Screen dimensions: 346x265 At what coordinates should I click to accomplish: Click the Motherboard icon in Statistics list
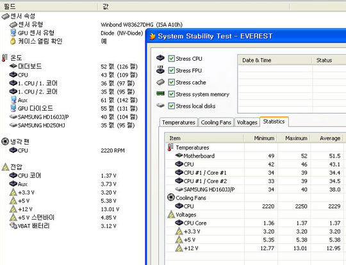pyautogui.click(x=179, y=156)
